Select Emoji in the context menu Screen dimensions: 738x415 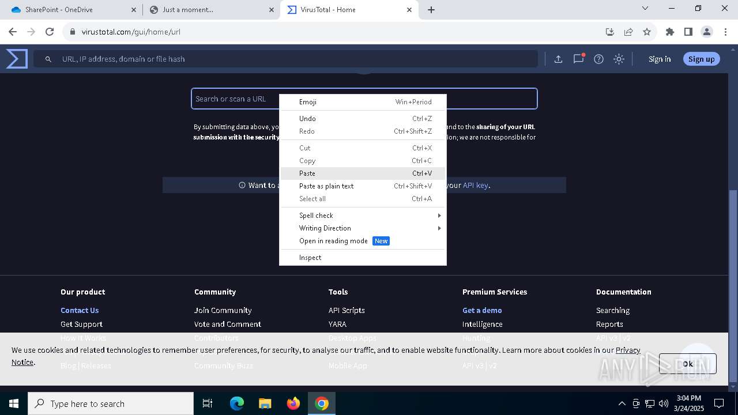pyautogui.click(x=363, y=101)
